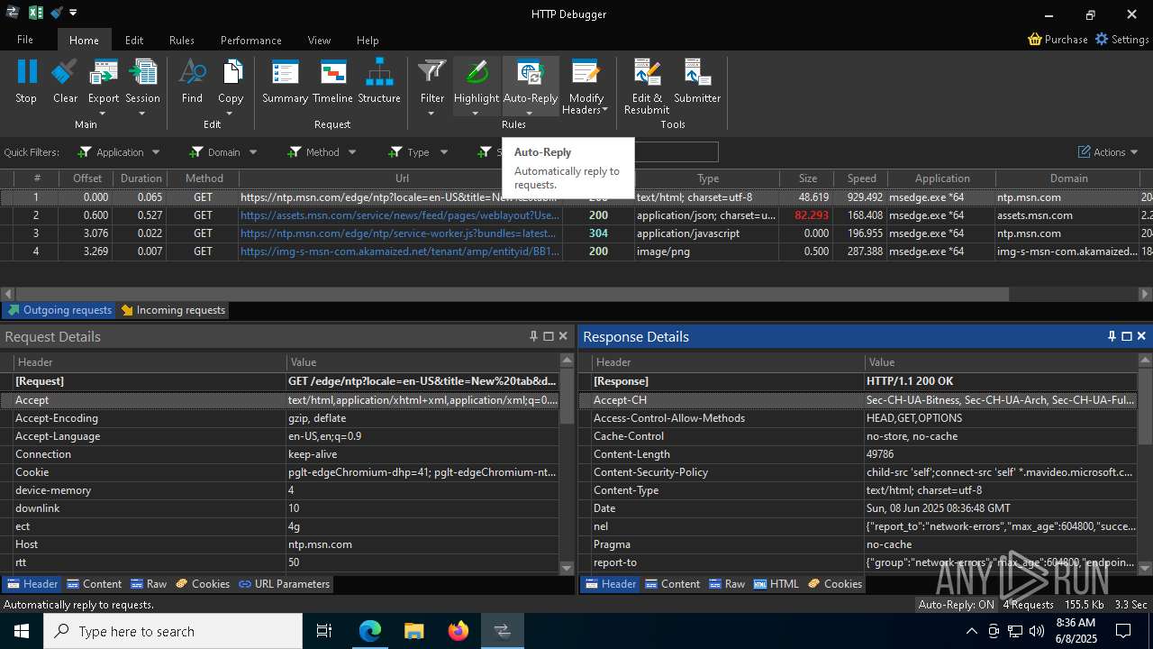
Task: Click the quick filter search field
Action: (x=676, y=152)
